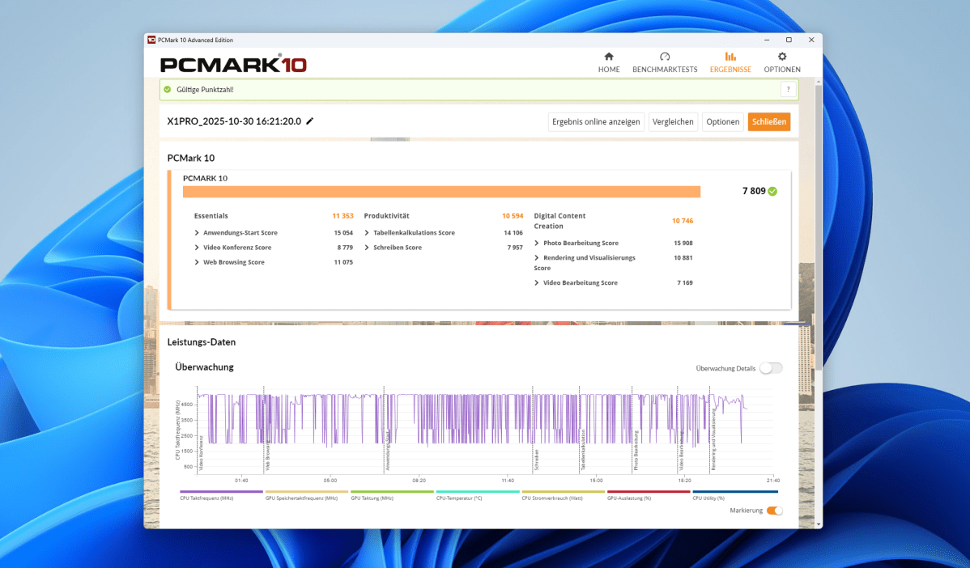The width and height of the screenshot is (970, 568).
Task: Click the Vergleichen button
Action: 673,121
